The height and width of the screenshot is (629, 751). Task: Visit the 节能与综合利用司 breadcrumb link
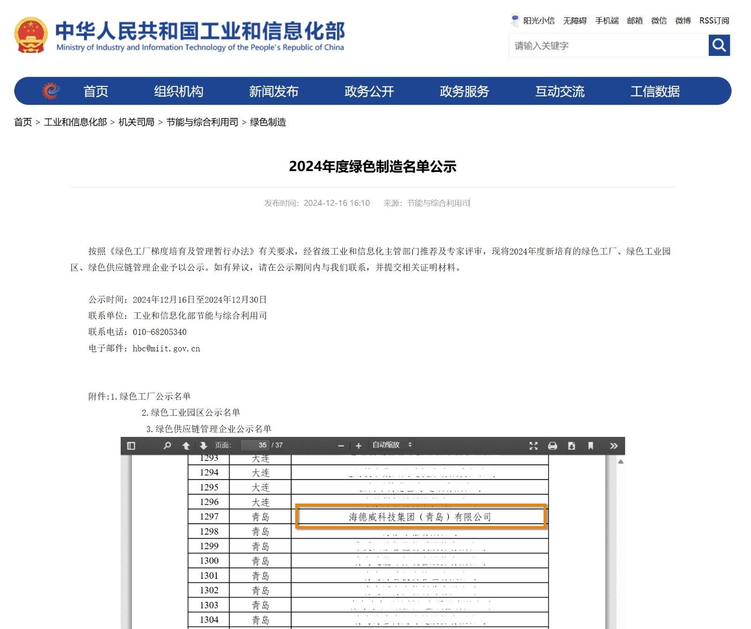coord(203,123)
